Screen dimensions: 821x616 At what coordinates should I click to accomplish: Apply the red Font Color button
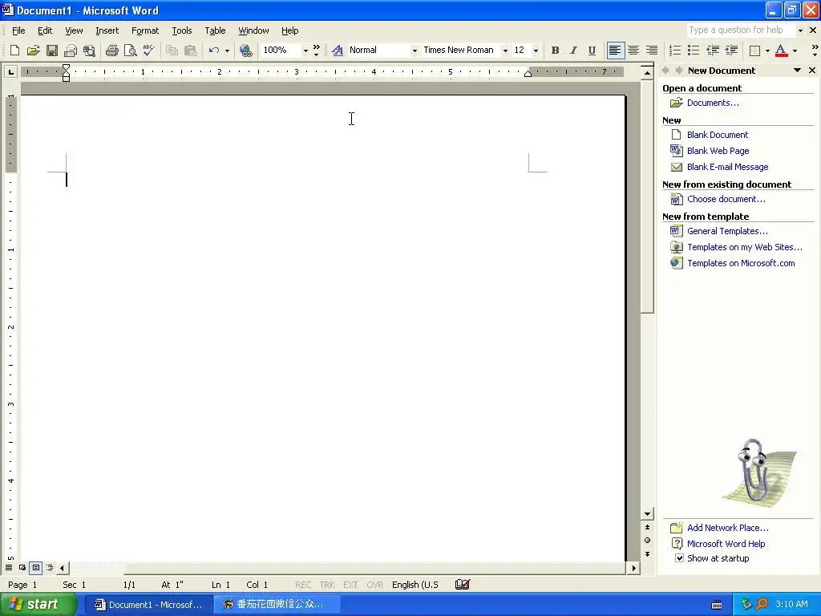tap(781, 51)
